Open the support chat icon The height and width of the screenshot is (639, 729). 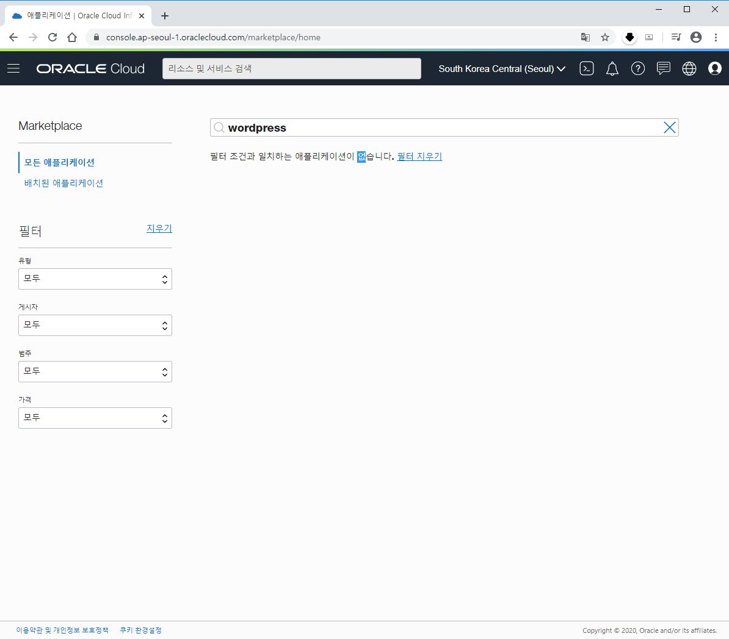tap(664, 69)
